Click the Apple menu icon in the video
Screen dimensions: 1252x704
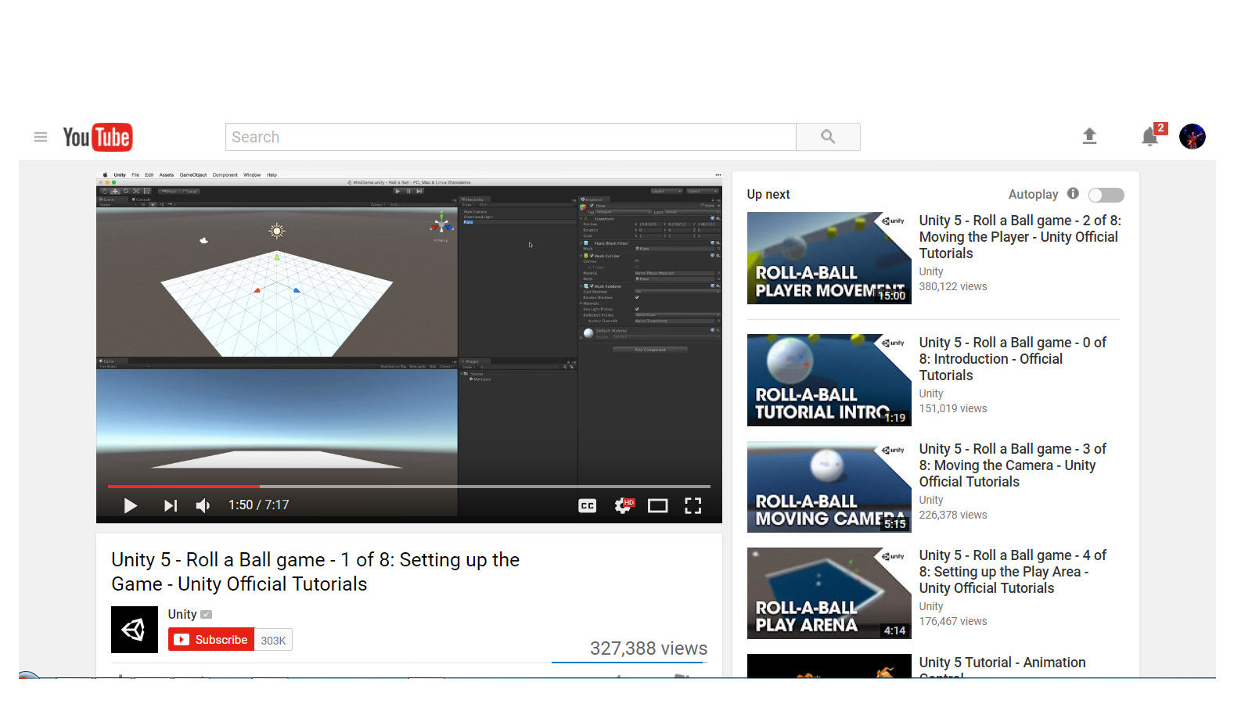pos(104,174)
